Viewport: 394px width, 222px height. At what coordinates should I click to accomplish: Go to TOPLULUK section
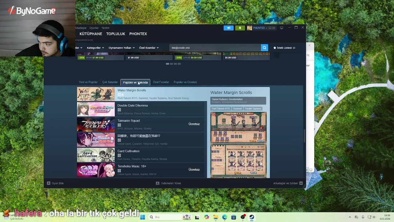(116, 34)
